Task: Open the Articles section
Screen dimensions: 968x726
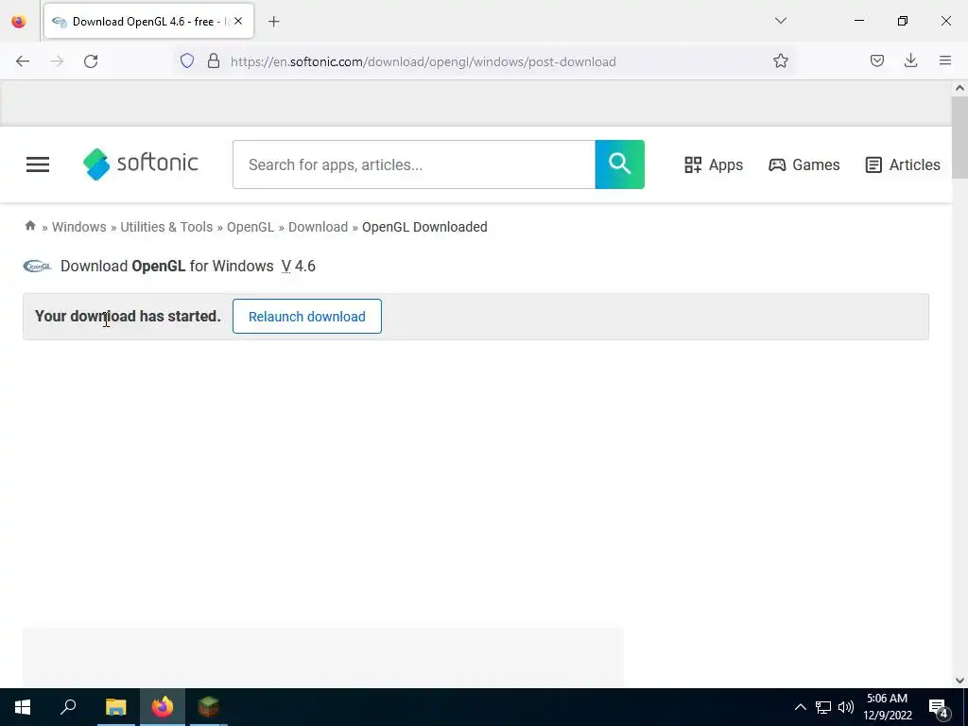Action: point(903,164)
